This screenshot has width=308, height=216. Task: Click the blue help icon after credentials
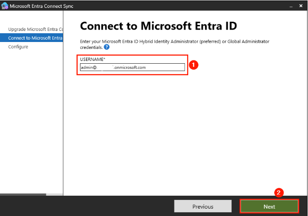pos(106,47)
